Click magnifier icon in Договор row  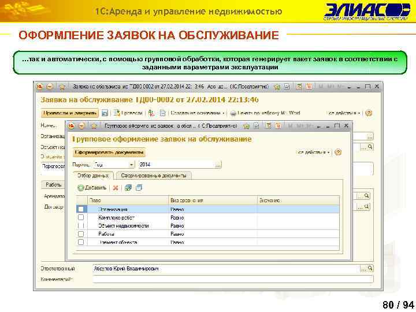pos(367,206)
